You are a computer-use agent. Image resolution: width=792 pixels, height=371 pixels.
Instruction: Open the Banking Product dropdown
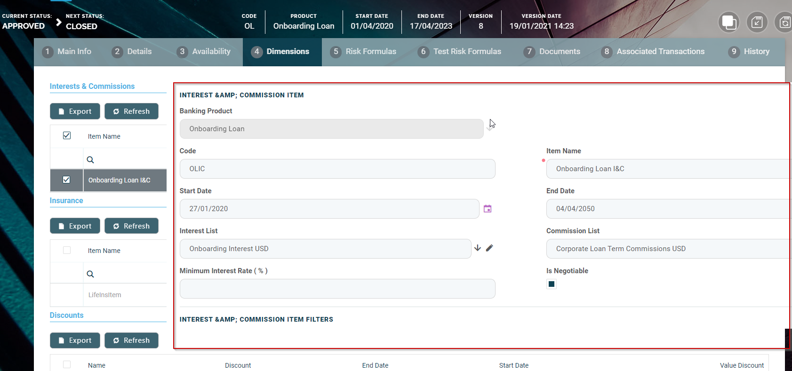click(489, 129)
